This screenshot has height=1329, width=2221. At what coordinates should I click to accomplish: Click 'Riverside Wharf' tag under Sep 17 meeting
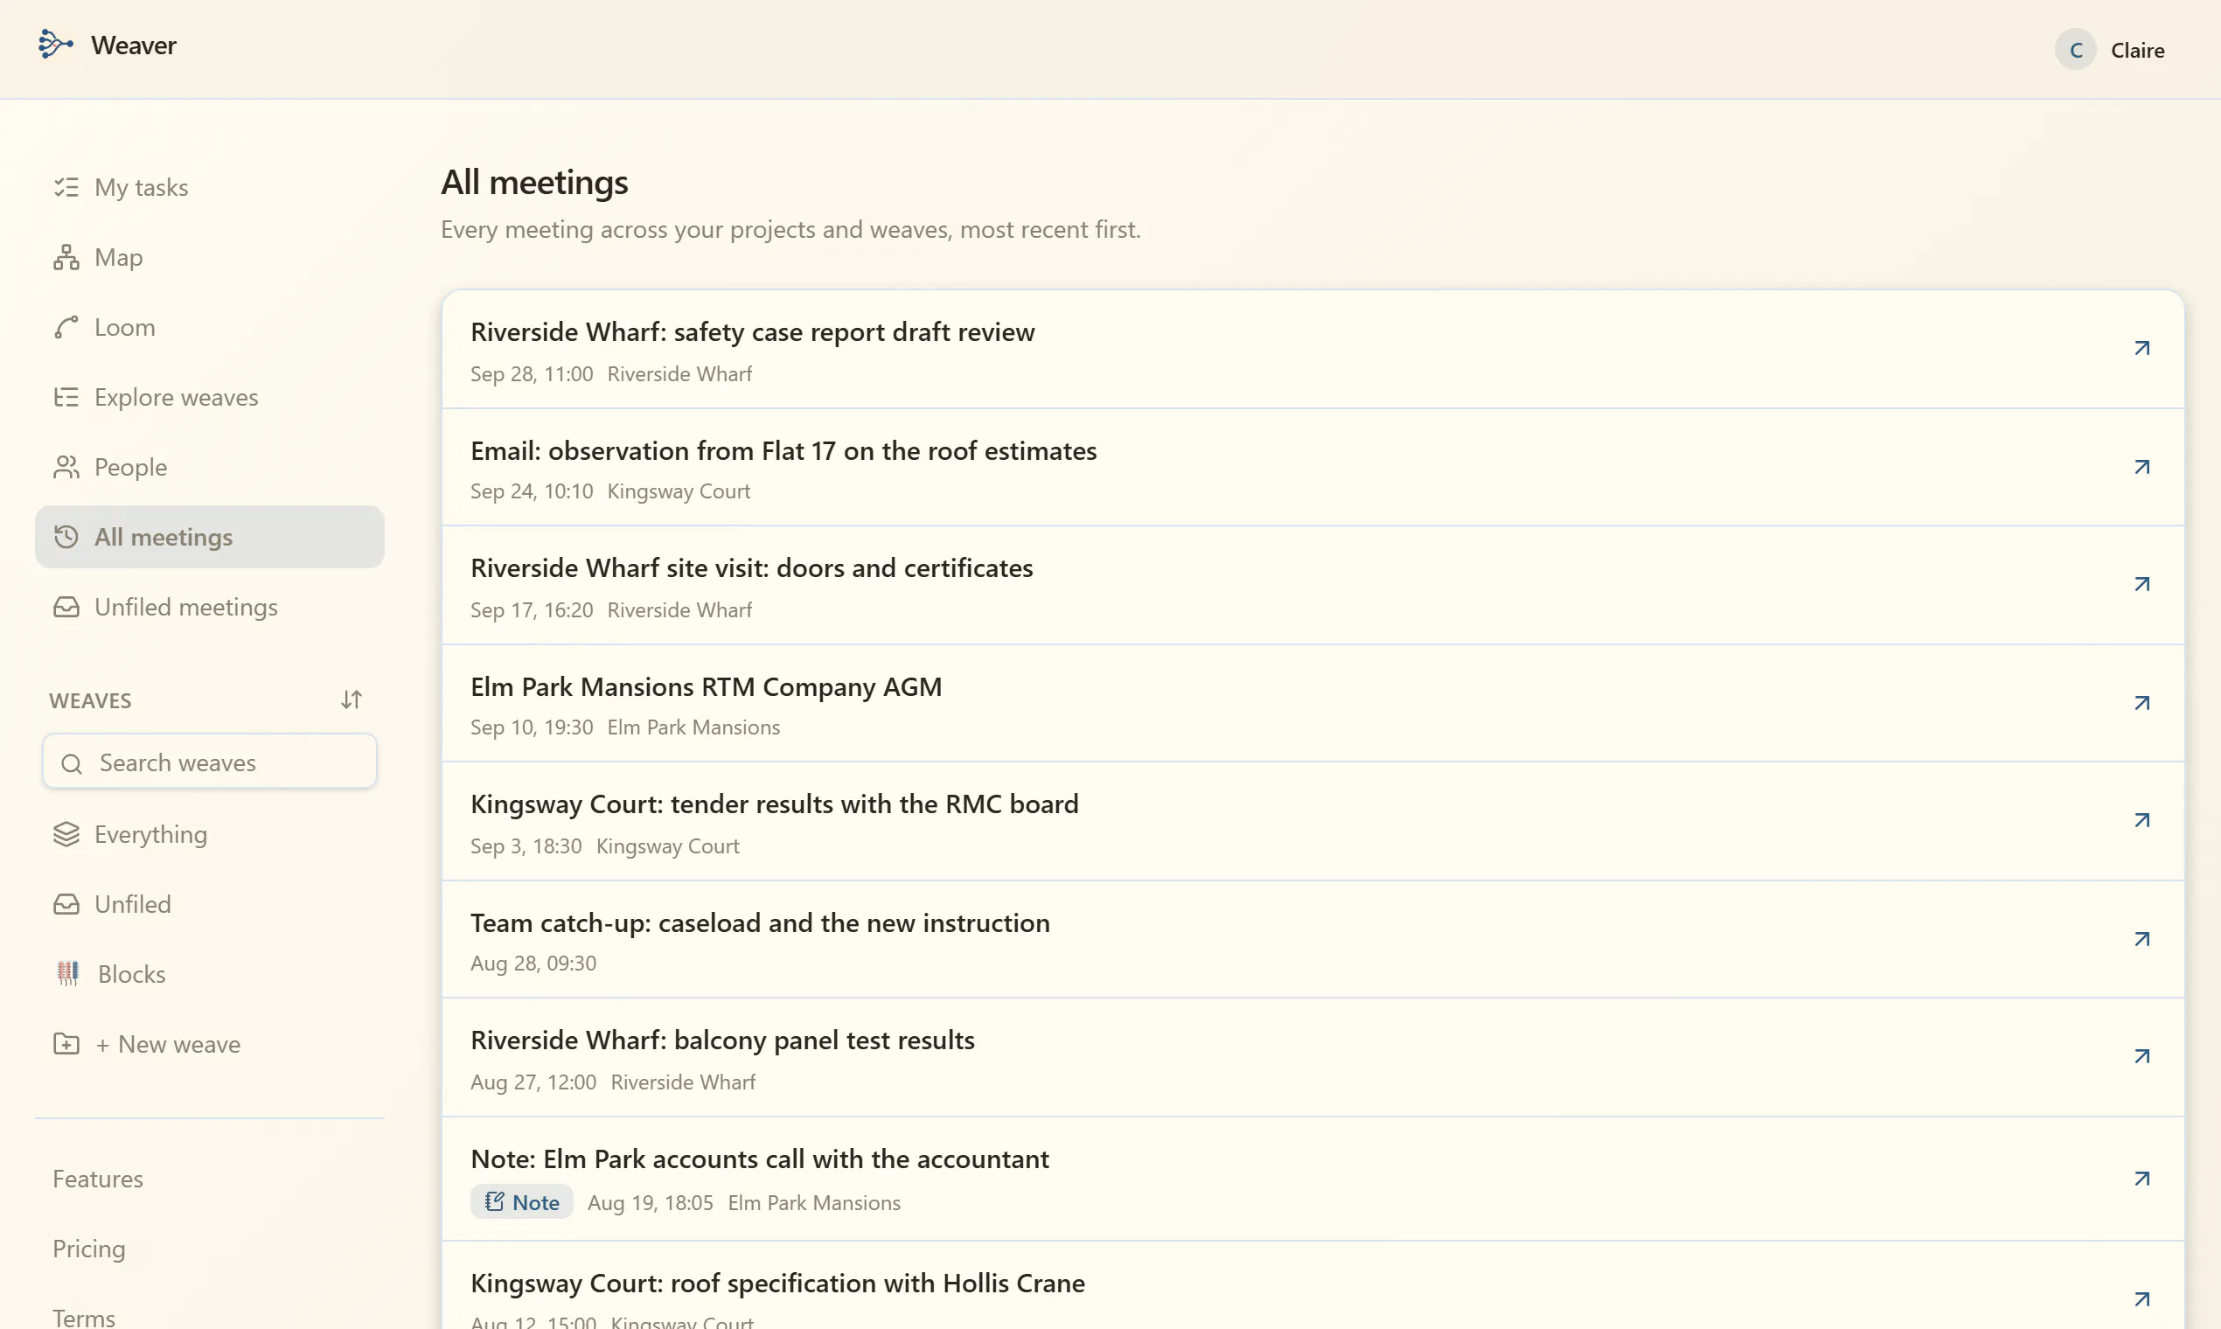679,610
